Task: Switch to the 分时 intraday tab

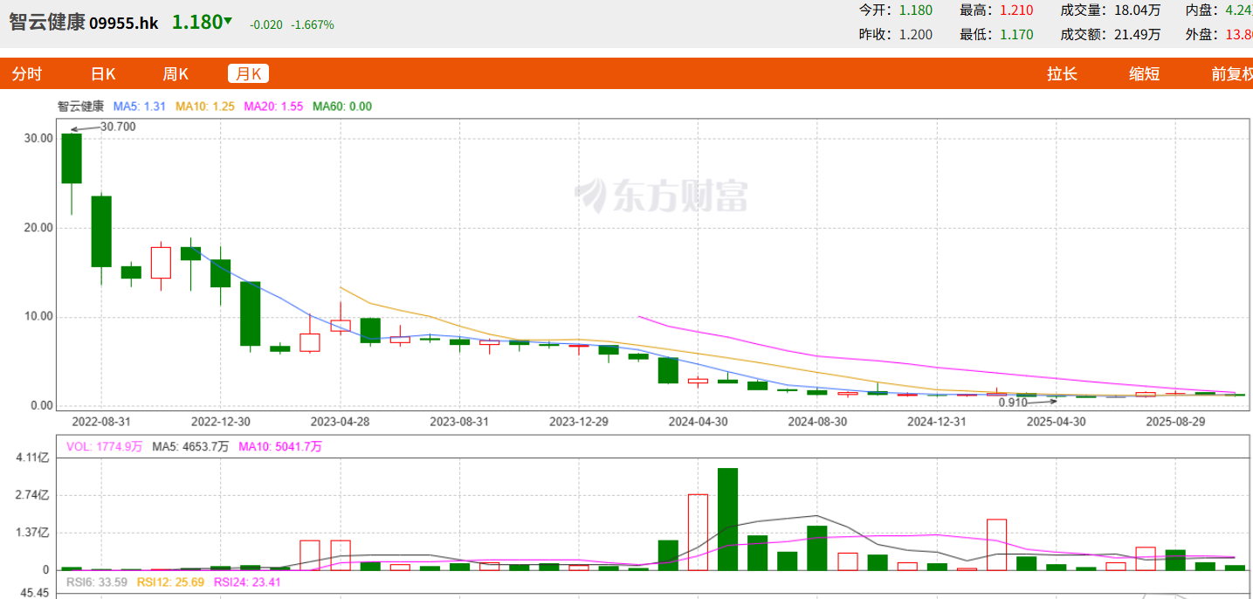Action: 27,74
